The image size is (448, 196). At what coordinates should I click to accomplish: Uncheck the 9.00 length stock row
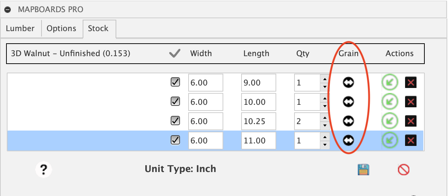tap(175, 82)
